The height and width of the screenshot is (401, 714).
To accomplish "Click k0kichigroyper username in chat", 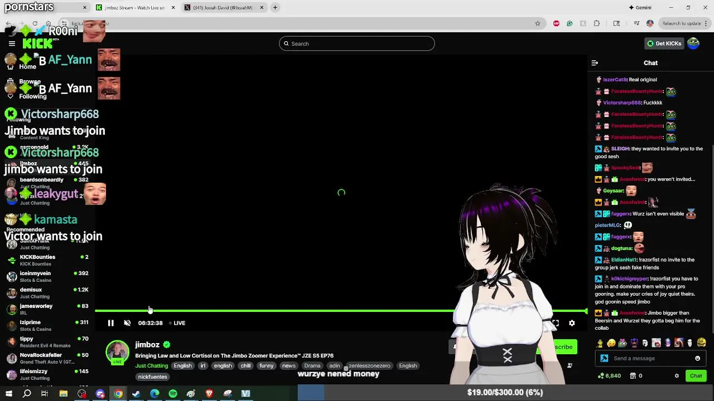I will tap(629, 279).
